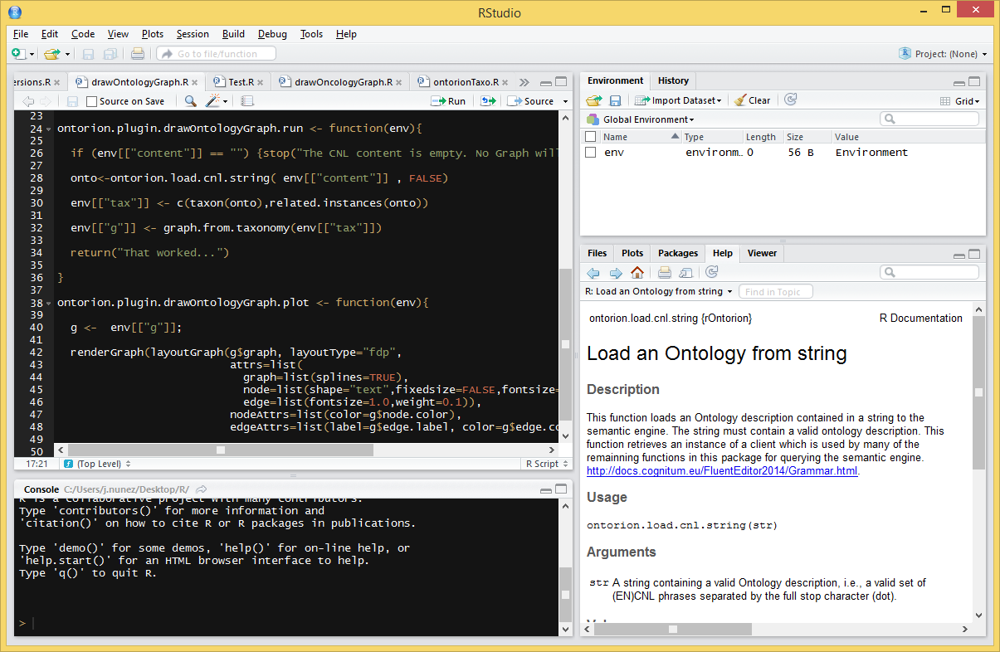Click the Find in Topic field
Screen dimensions: 1000x652
[775, 291]
